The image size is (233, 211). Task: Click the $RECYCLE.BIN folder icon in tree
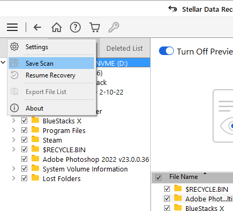(x=35, y=149)
